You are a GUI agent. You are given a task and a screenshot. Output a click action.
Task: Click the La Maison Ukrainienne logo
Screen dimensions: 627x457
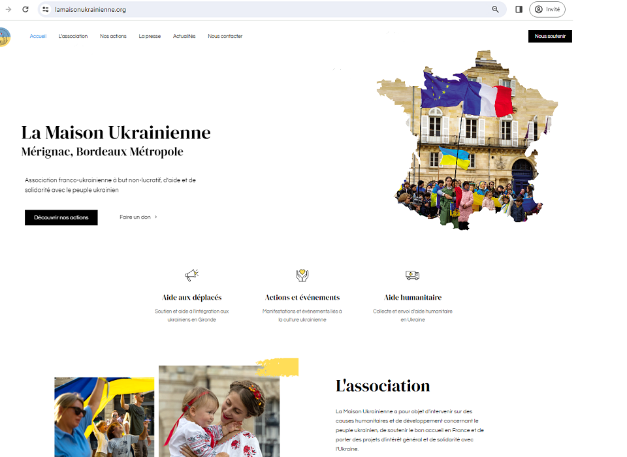(x=5, y=37)
